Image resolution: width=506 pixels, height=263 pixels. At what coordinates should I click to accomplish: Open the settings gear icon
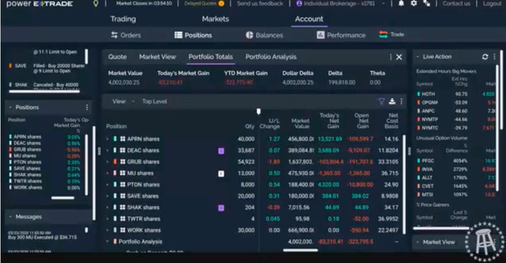coord(414,4)
